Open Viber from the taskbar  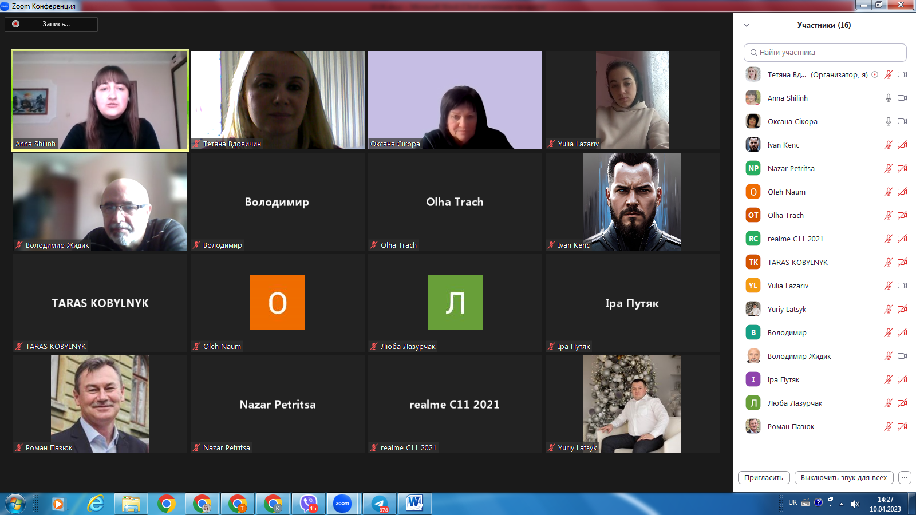(x=309, y=504)
